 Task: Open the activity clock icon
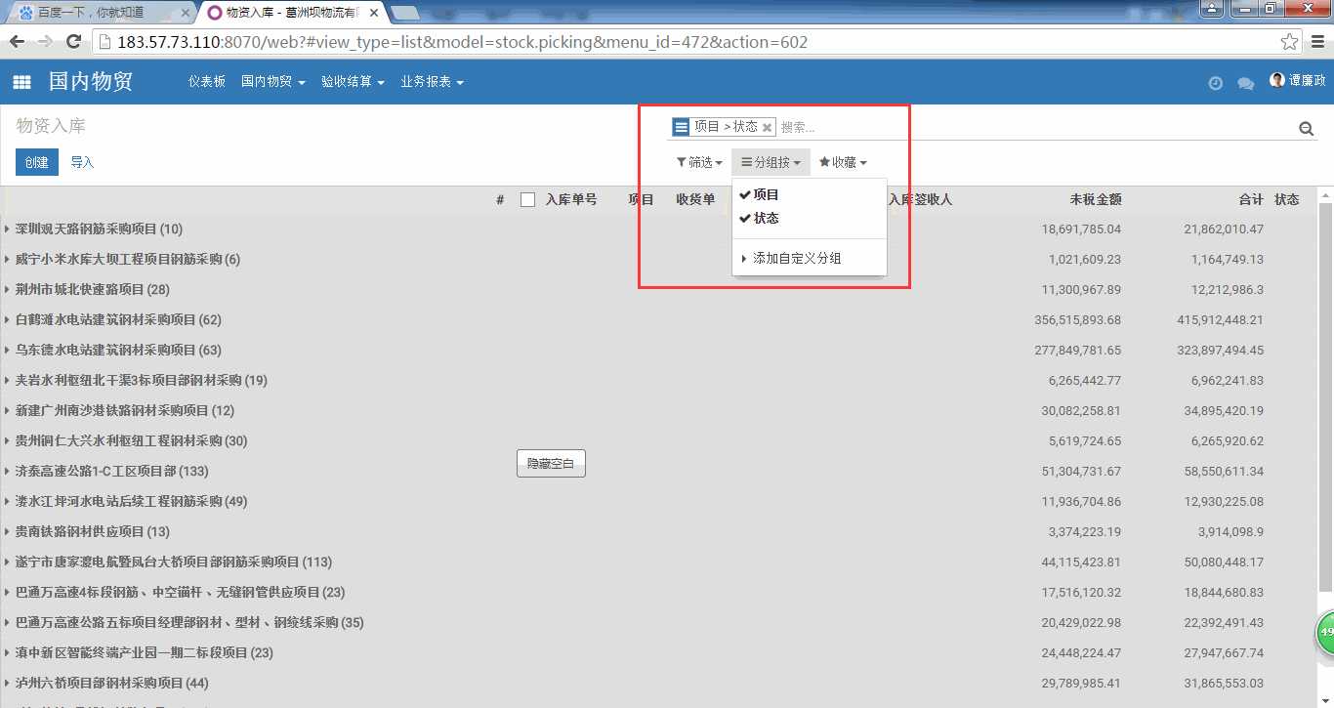[1215, 83]
